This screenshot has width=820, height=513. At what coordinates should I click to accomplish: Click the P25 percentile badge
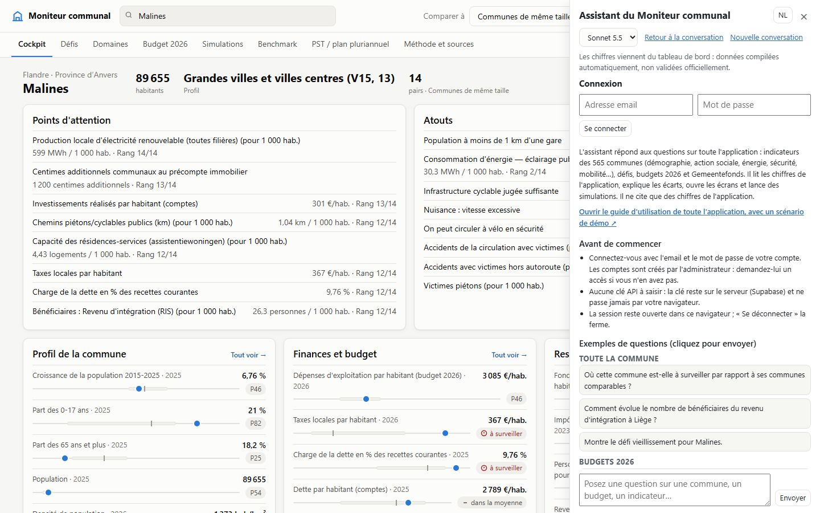[x=256, y=458]
